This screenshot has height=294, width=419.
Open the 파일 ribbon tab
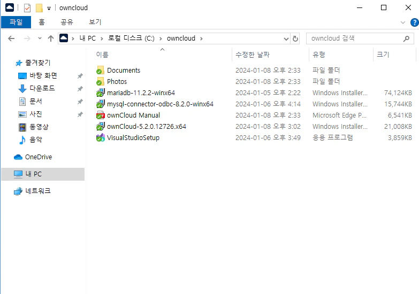[x=16, y=22]
